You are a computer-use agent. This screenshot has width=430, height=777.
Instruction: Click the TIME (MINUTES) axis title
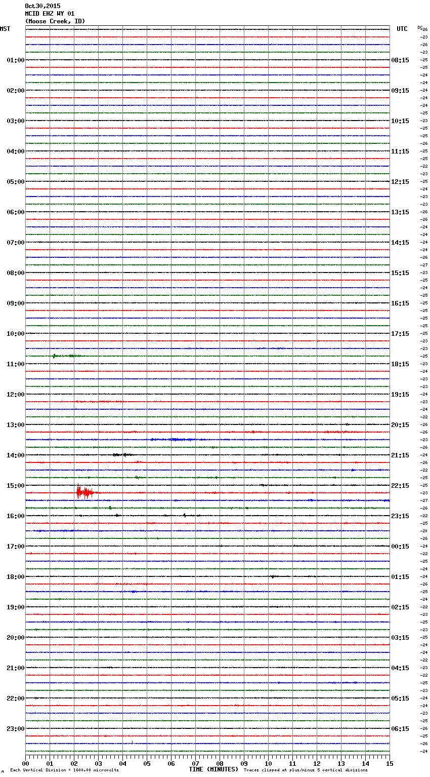click(213, 769)
